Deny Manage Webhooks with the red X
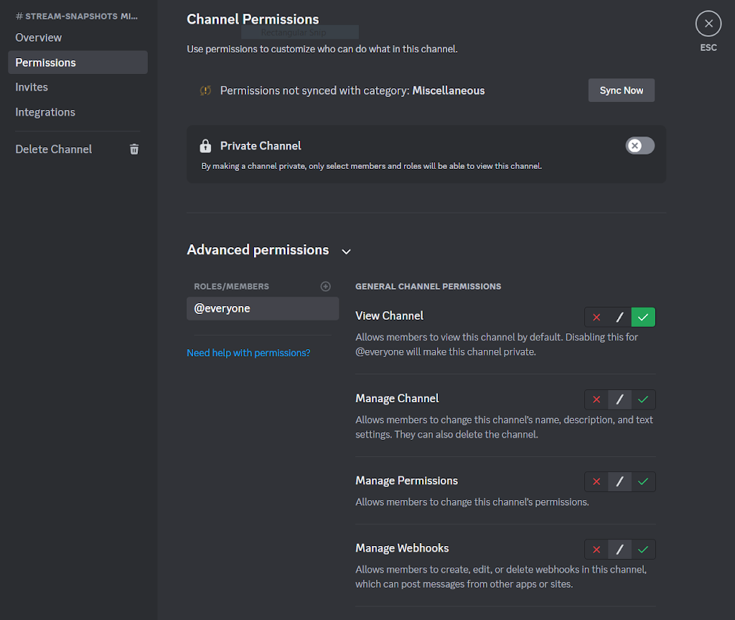Viewport: 735px width, 620px height. click(x=596, y=550)
